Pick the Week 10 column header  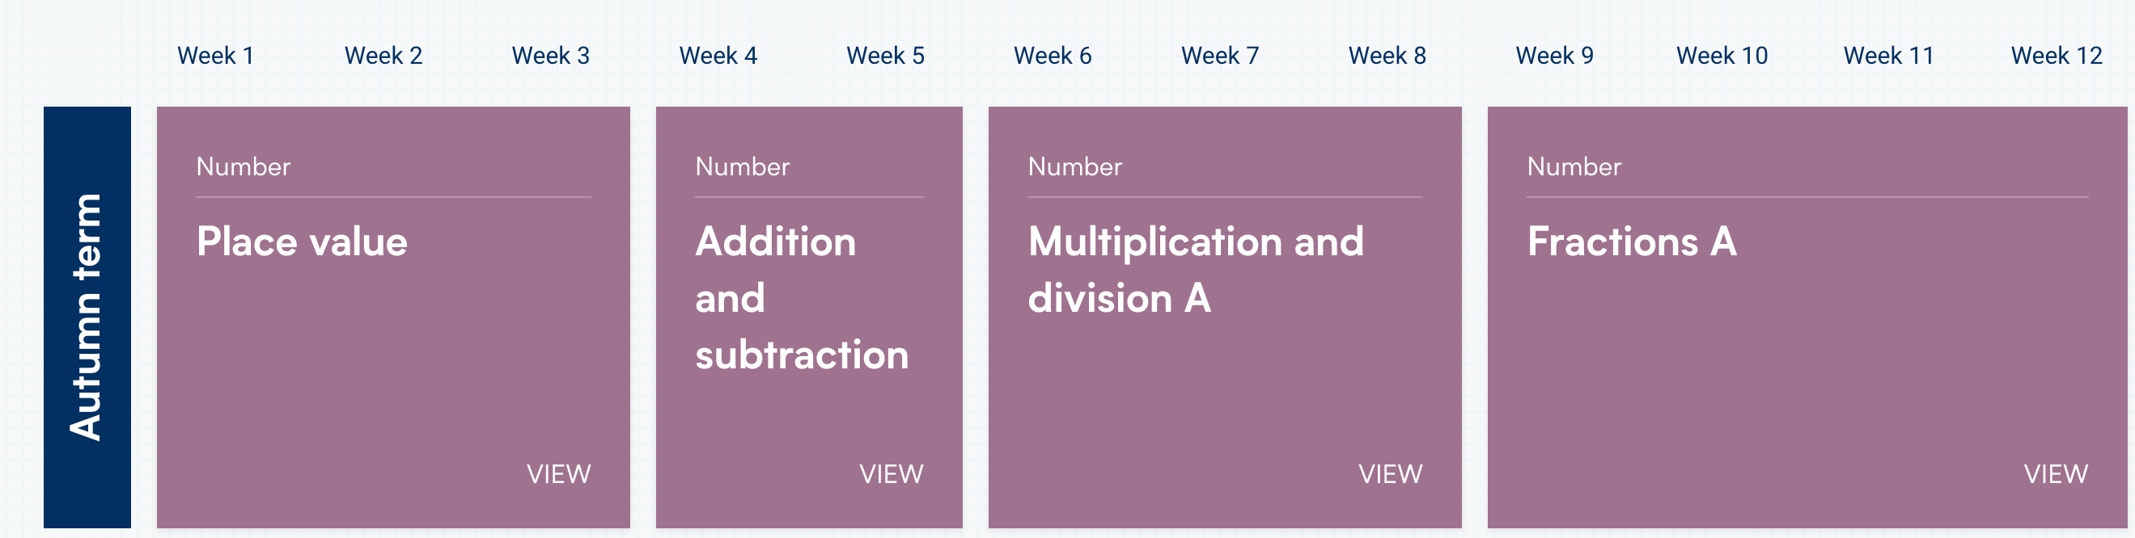(1722, 56)
